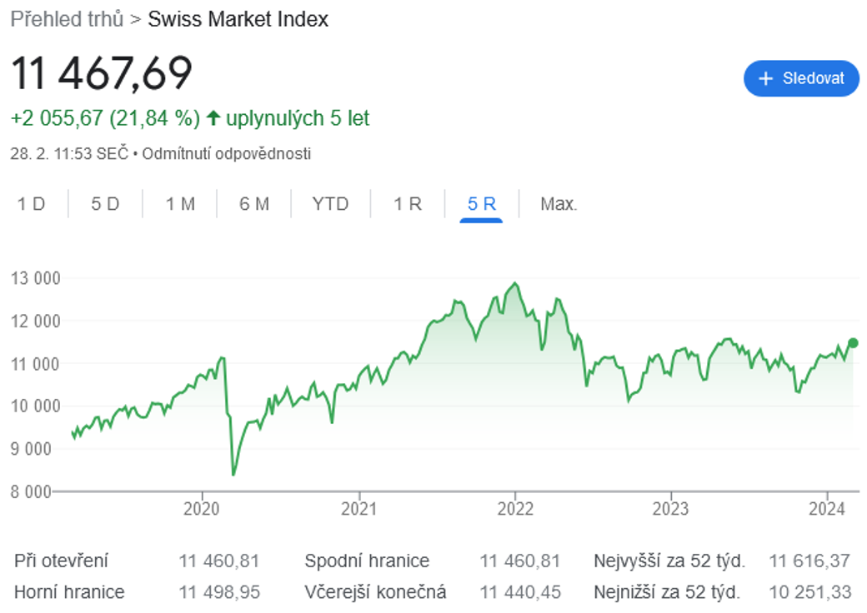Click the chart low point in 2020
This screenshot has width=867, height=613.
coord(233,474)
